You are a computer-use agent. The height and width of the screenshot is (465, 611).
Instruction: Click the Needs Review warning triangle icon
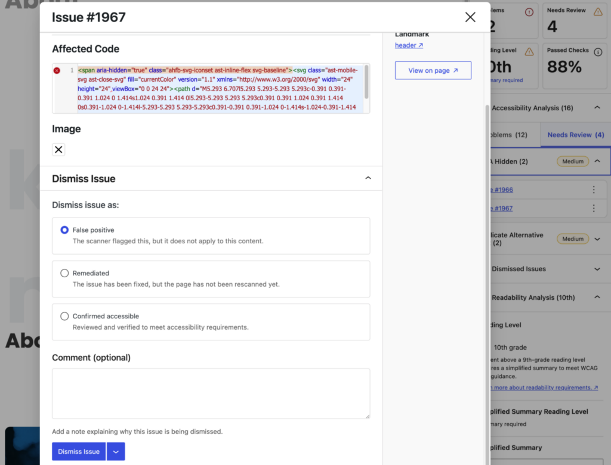click(598, 12)
